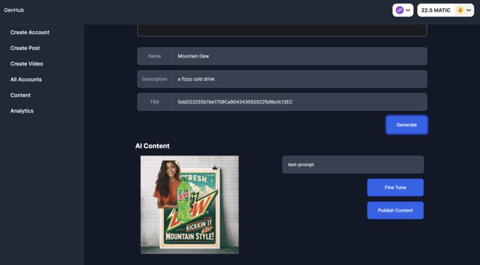
Task: Click the dashed upload area
Action: 282,30
